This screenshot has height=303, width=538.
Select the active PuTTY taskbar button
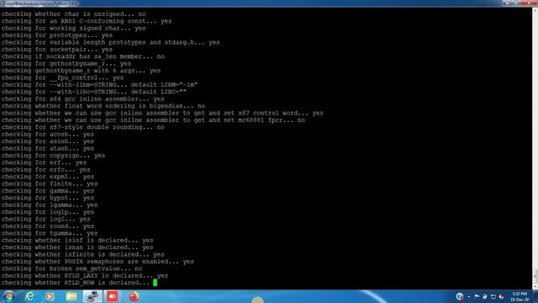(92, 296)
